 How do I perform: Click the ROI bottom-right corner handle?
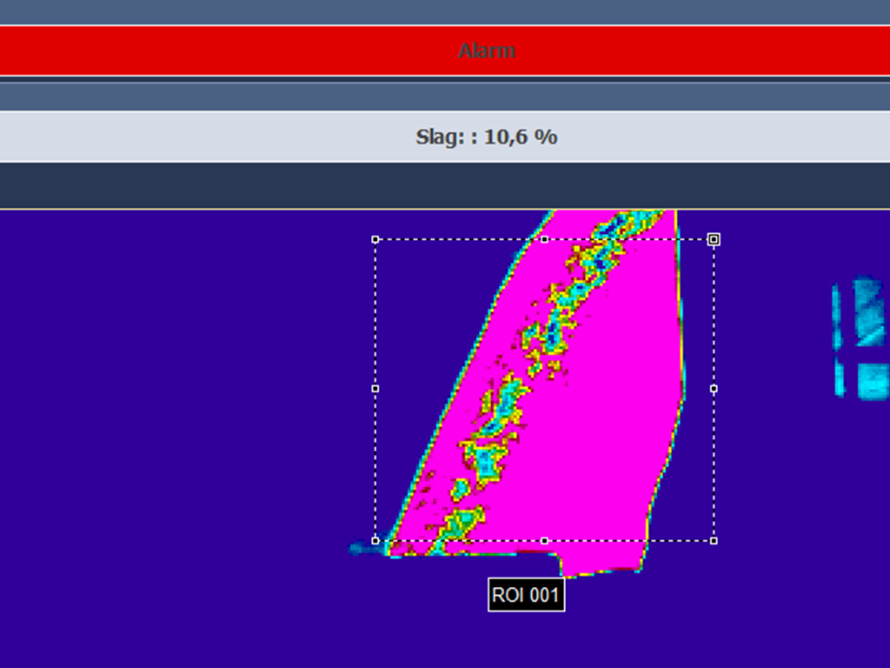(714, 540)
